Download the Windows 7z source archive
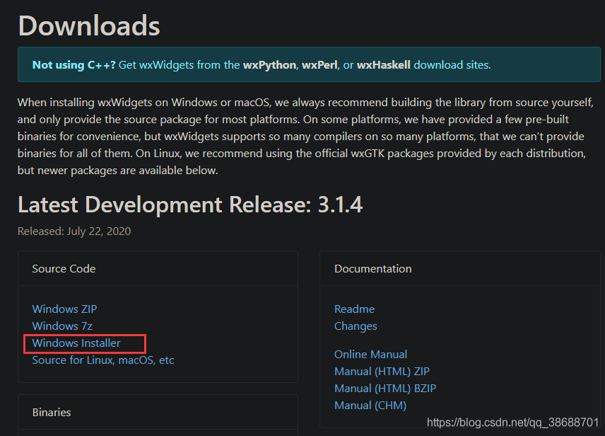The height and width of the screenshot is (436, 605). (62, 326)
